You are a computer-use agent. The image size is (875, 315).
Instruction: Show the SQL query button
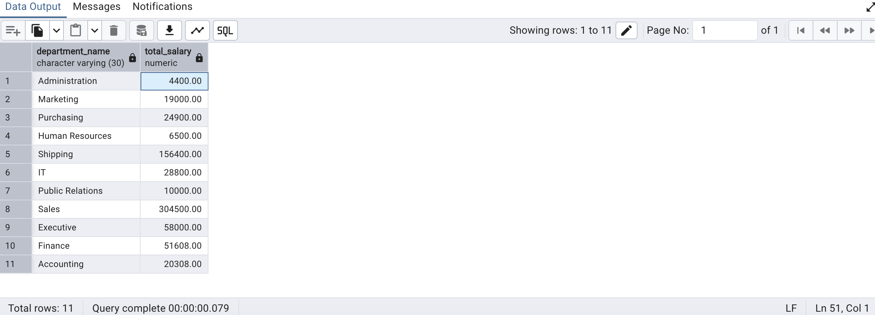(x=225, y=30)
